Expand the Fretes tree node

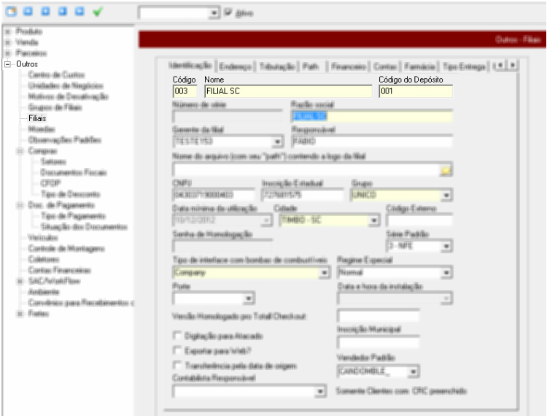(x=20, y=314)
